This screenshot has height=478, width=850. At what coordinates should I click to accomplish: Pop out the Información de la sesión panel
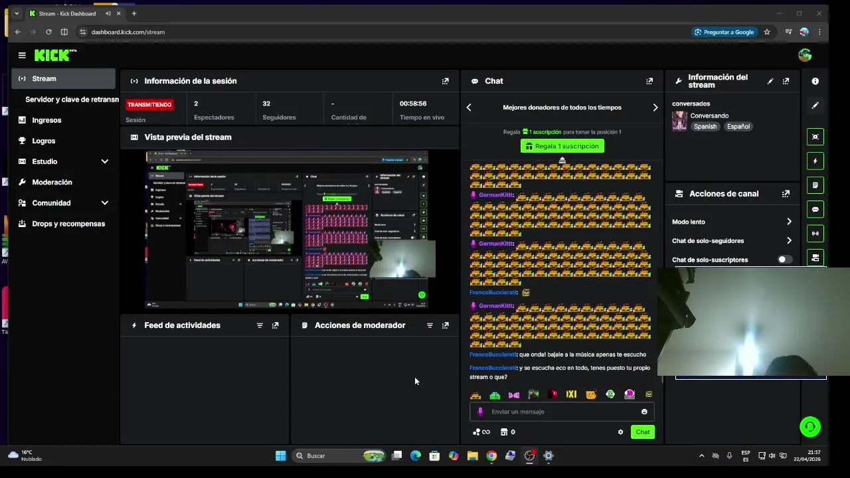point(445,81)
